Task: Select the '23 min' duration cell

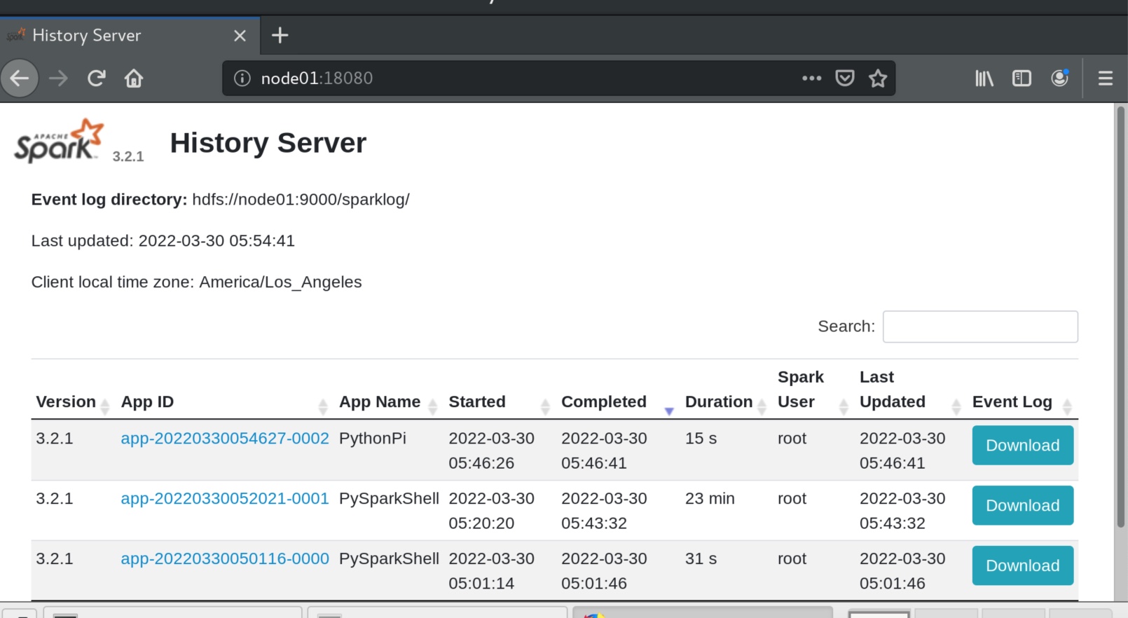Action: tap(710, 498)
